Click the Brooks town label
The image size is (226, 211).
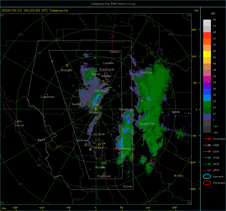coord(179,176)
